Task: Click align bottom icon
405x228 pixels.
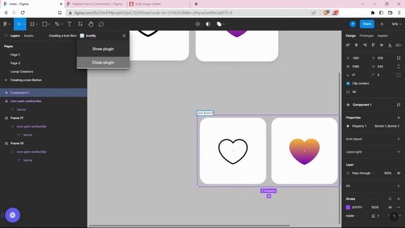Action: coord(390,45)
